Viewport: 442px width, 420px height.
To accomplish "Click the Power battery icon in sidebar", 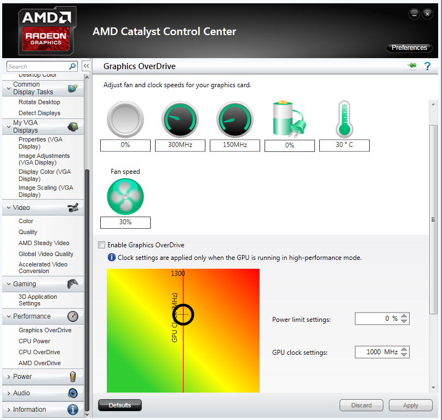I will (x=73, y=377).
